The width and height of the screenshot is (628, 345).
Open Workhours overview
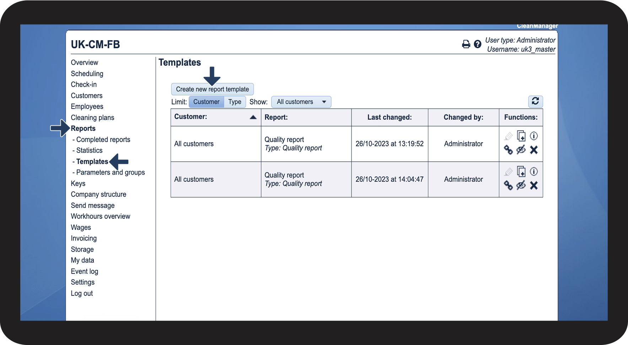[x=101, y=216]
